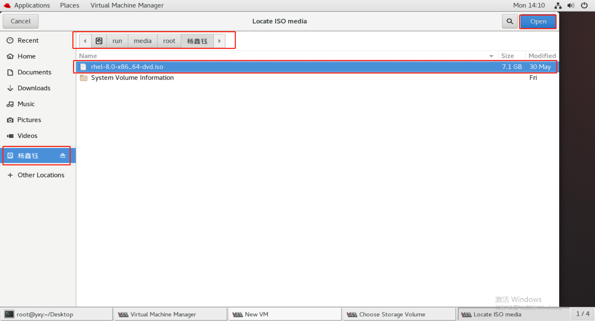595x321 pixels.
Task: Open Pictures in the sidebar
Action: coord(38,120)
